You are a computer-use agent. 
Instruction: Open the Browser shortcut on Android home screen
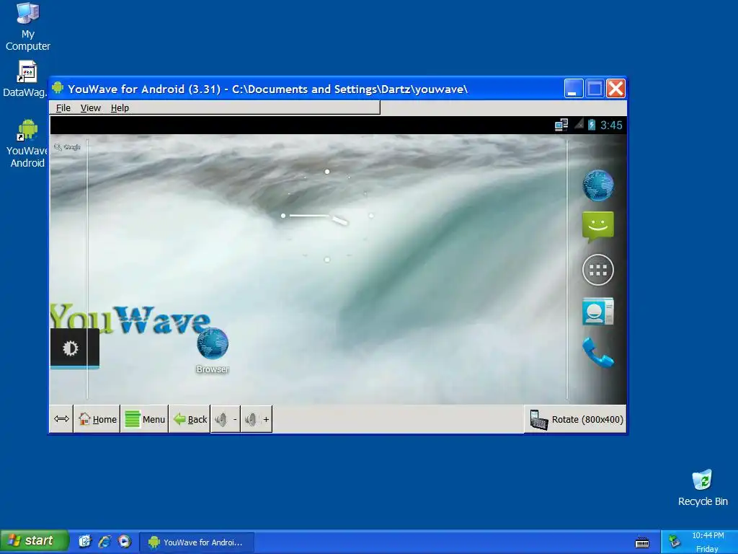tap(213, 351)
